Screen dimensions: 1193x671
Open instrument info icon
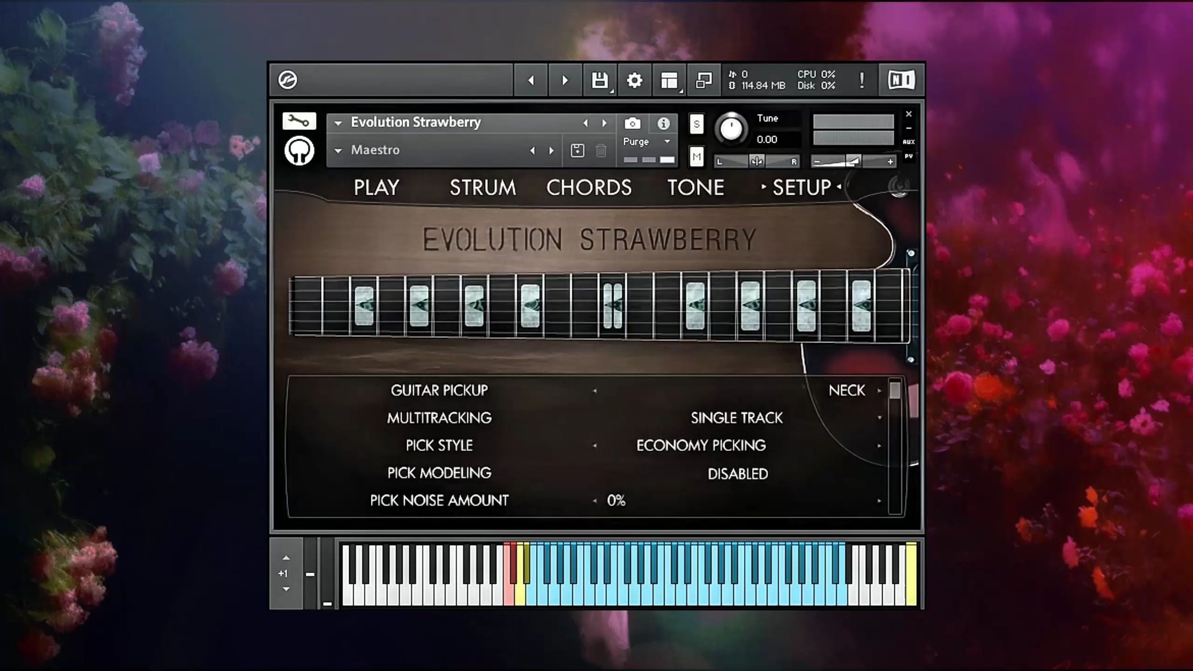663,123
